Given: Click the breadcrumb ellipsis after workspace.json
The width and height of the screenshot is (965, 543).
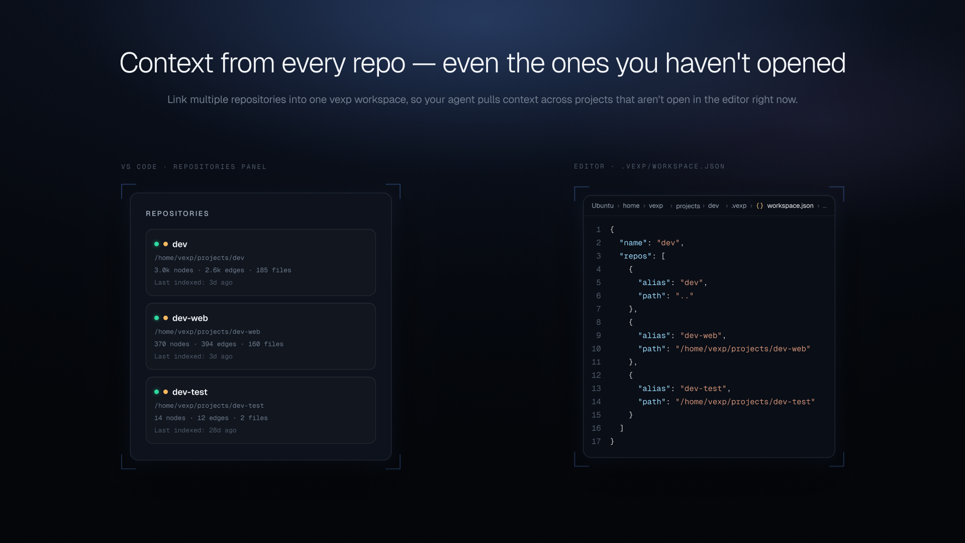Looking at the screenshot, I should tap(824, 206).
